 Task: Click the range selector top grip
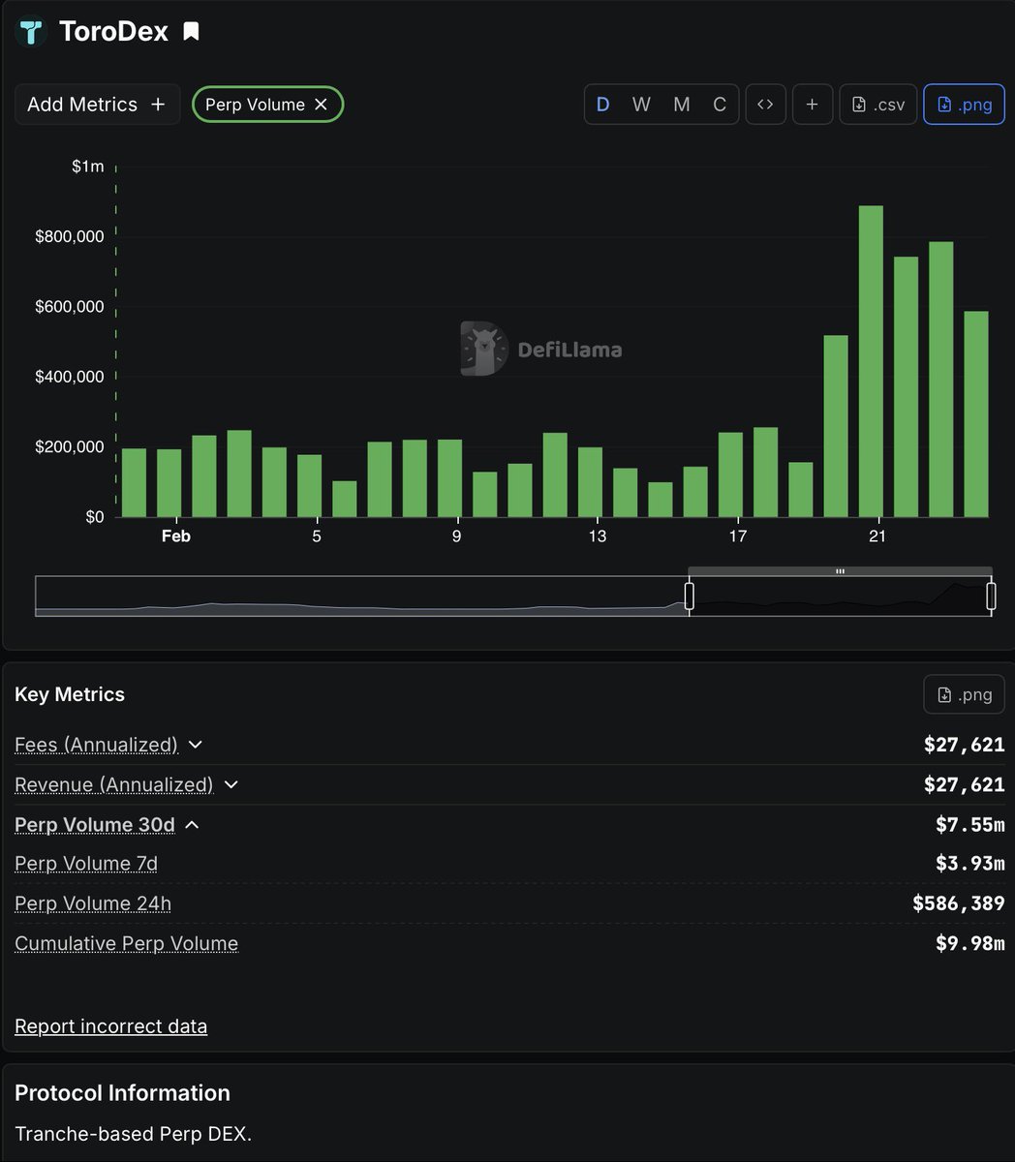840,571
